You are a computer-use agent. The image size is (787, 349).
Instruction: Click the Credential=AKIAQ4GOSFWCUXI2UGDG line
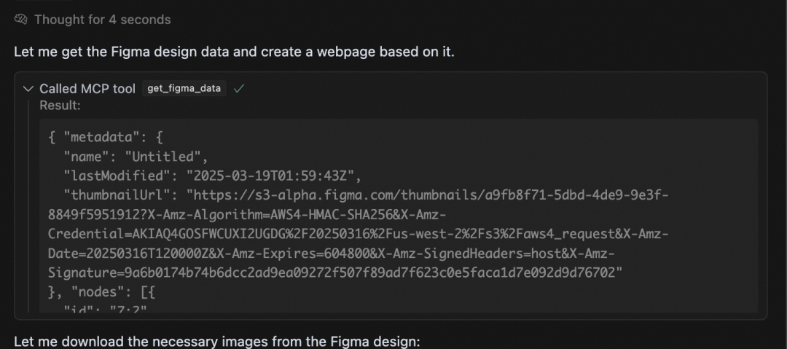click(358, 234)
